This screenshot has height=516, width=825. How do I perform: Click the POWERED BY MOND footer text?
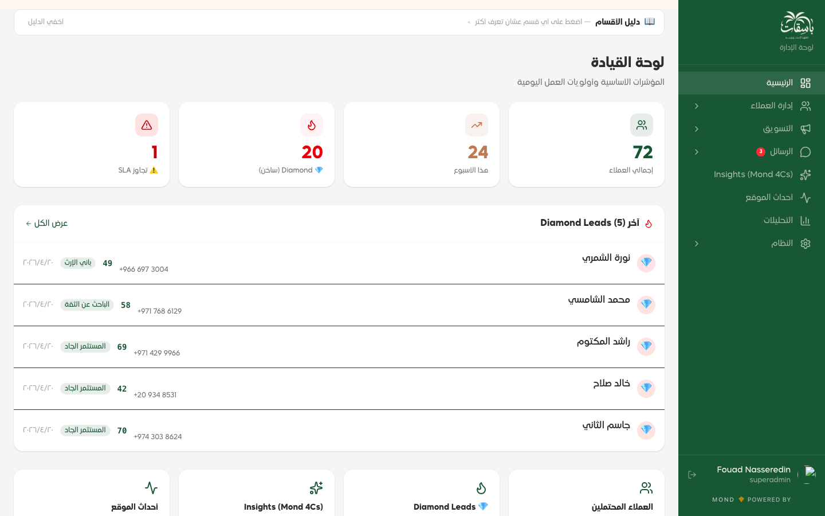(x=752, y=500)
